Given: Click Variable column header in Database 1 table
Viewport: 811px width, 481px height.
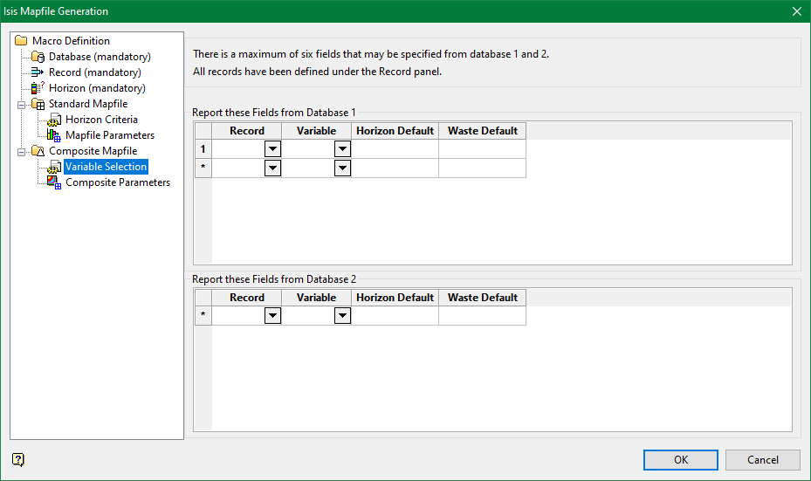Looking at the screenshot, I should click(x=317, y=131).
